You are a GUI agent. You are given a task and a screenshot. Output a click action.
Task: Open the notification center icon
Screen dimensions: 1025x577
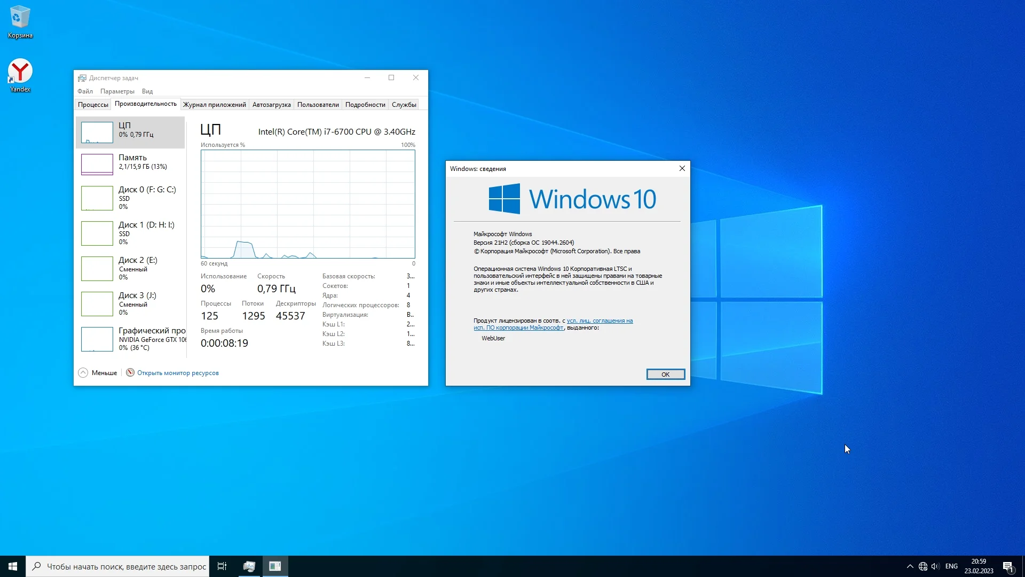1008,566
